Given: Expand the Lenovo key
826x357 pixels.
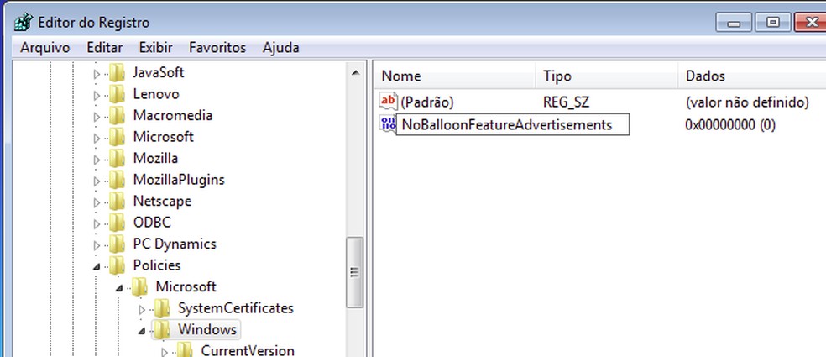Looking at the screenshot, I should [x=97, y=96].
